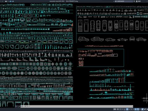The height and width of the screenshot is (111, 148).
Task: Toggle snap mode in status bar
Action: click(120, 109)
